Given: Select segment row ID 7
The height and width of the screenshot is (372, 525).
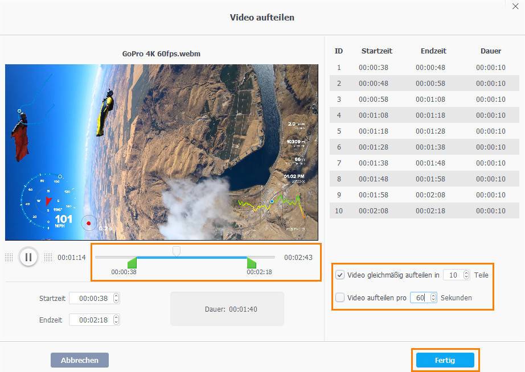Looking at the screenshot, I should (424, 163).
